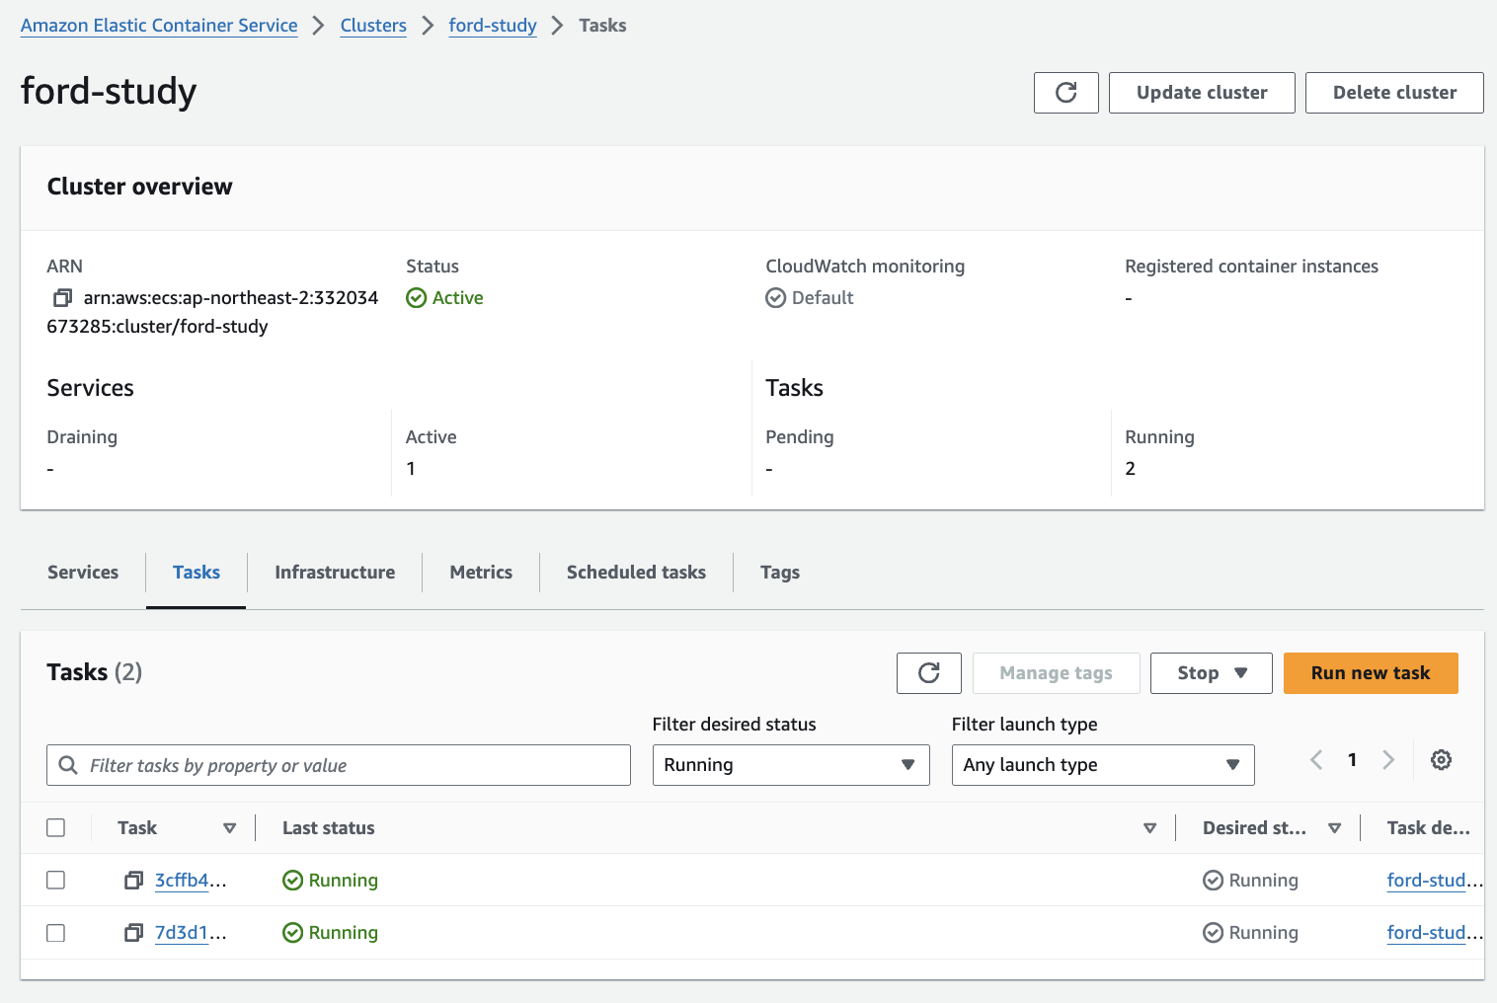
Task: Click the search magnifier in filter box
Action: (x=68, y=766)
